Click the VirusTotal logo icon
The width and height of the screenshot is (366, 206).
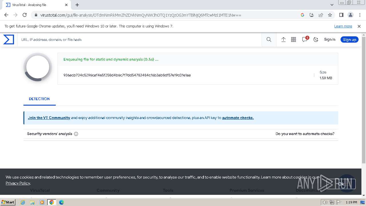tap(9, 39)
